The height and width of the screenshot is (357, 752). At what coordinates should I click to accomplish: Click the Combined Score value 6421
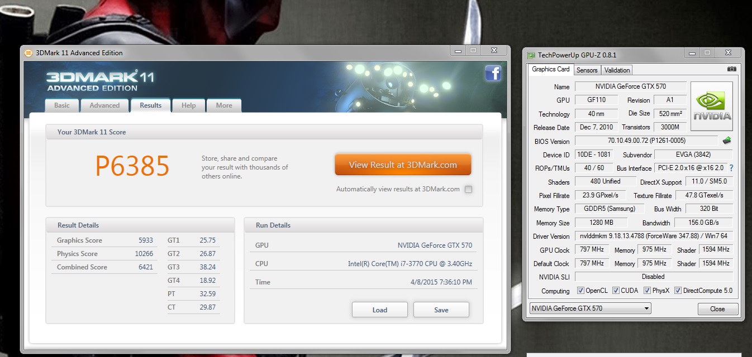[x=145, y=267]
